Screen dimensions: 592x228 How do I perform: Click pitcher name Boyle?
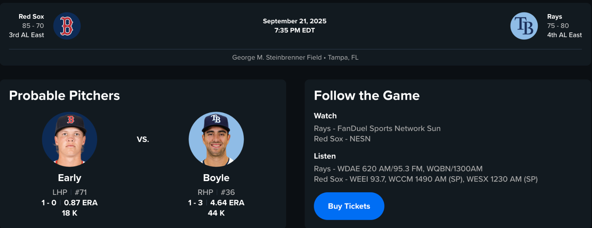click(x=216, y=178)
